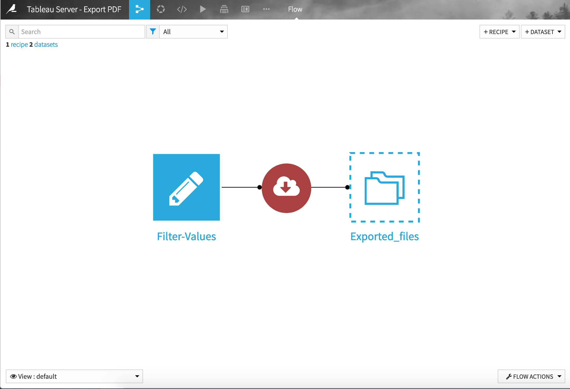
Task: Open the stacked layers icon
Action: click(x=224, y=10)
